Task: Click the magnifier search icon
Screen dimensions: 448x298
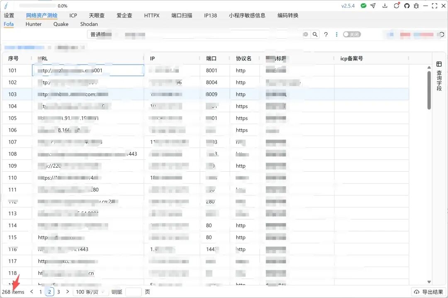Action: click(315, 34)
